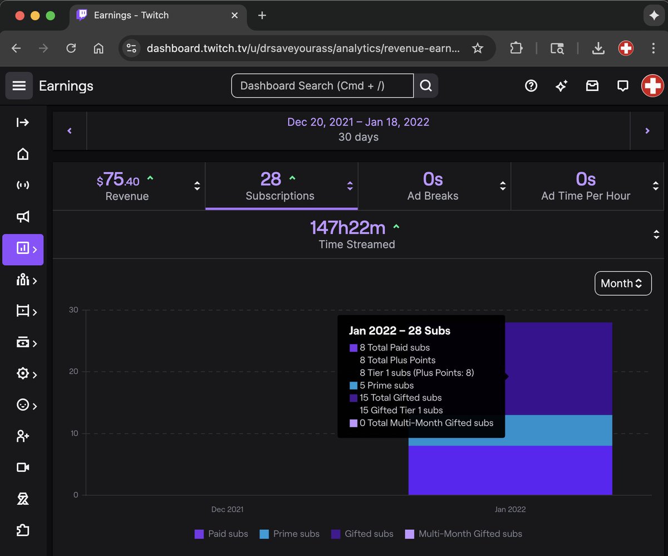Open the Viewer Rewards smiley icon
The height and width of the screenshot is (556, 668).
click(23, 405)
